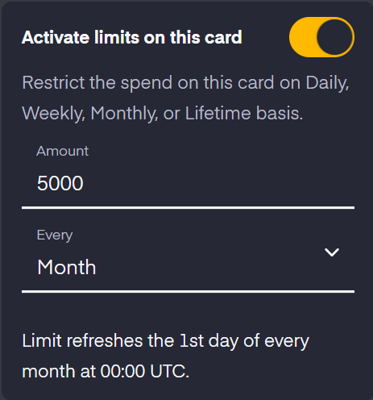This screenshot has height=400, width=373.
Task: Expand the Every dropdown chevron arrow
Action: [x=332, y=252]
